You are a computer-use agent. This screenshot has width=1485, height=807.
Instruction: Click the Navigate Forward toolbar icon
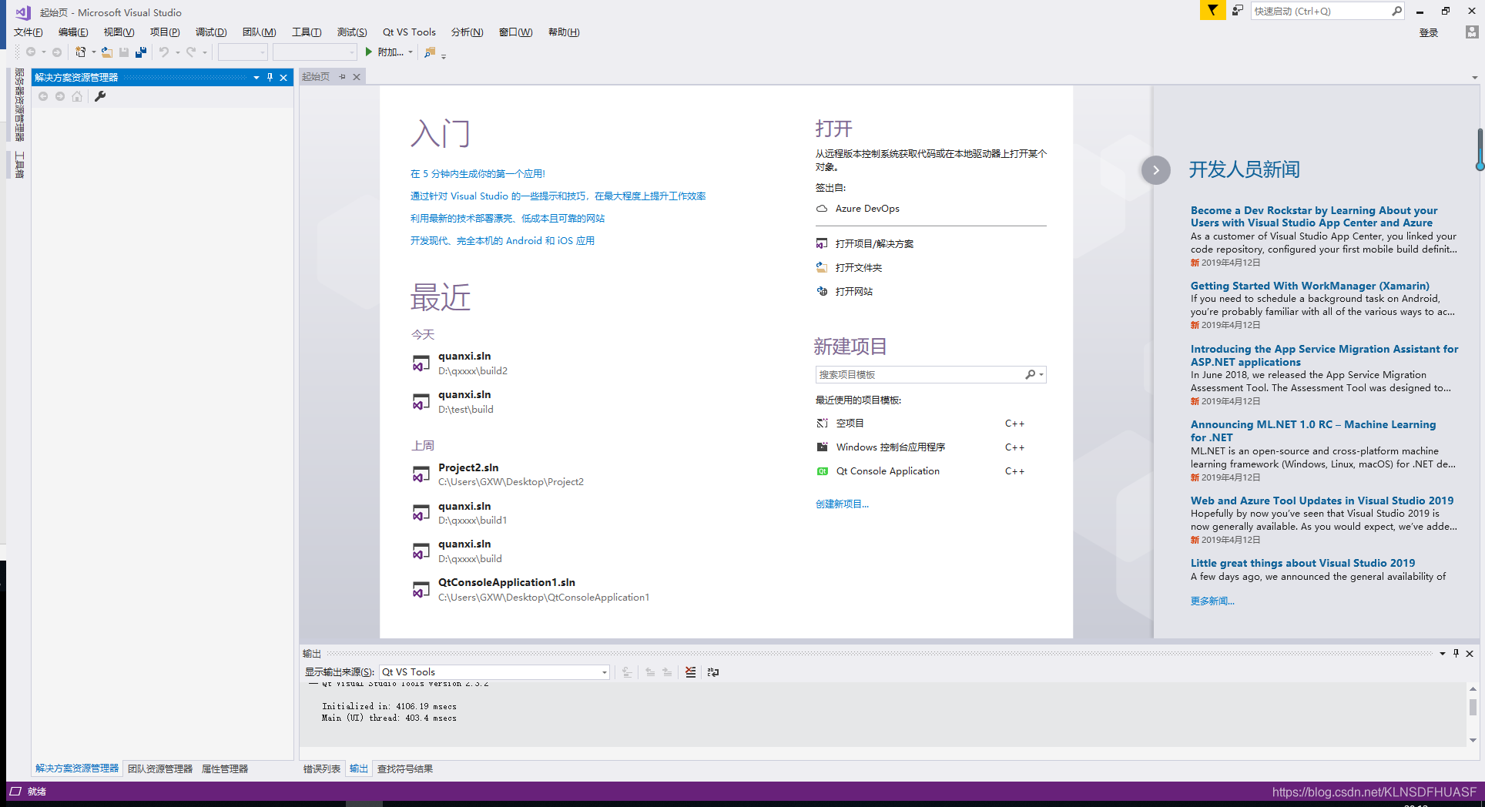(57, 52)
